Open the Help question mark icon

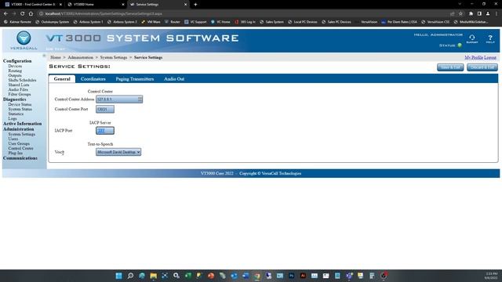490,38
